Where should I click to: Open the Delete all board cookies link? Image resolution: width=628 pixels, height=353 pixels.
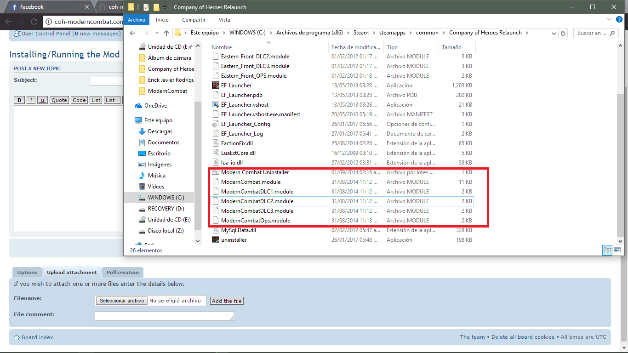(x=523, y=337)
